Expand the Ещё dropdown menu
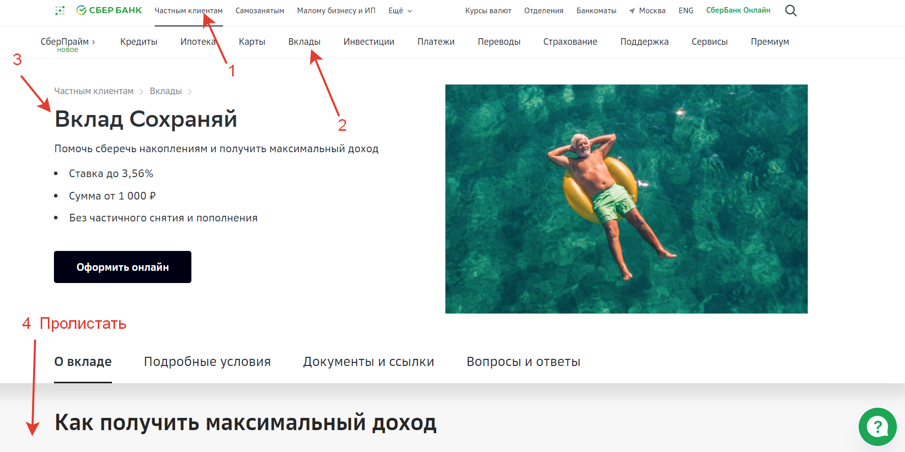This screenshot has width=905, height=452. (x=400, y=11)
